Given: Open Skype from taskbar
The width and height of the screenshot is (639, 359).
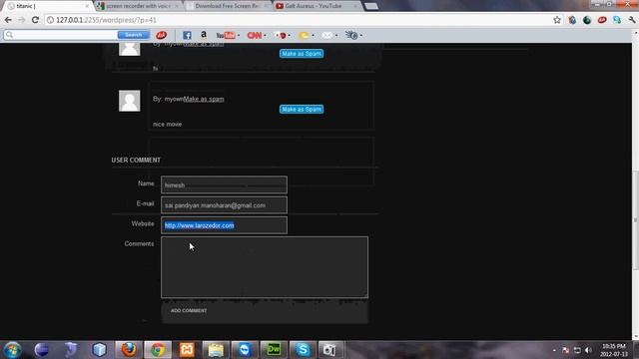Looking at the screenshot, I should coord(303,350).
